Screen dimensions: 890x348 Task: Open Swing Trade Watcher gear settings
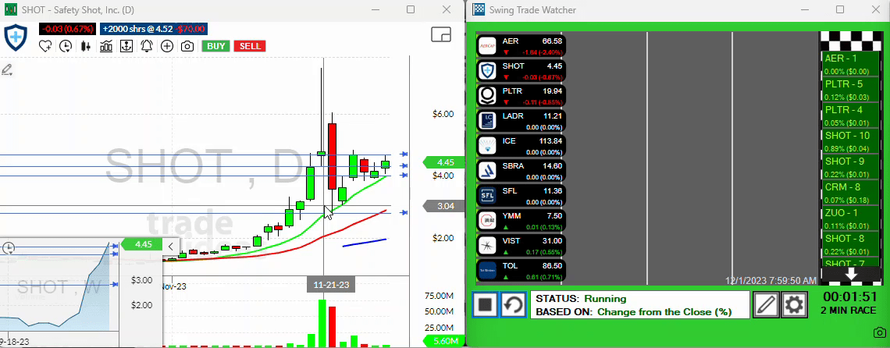(x=794, y=304)
